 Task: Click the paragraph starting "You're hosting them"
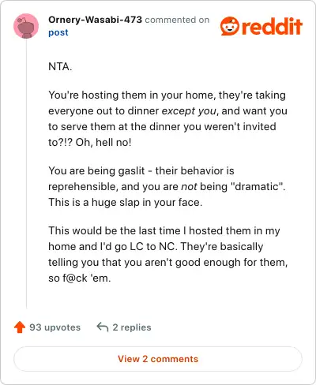167,118
